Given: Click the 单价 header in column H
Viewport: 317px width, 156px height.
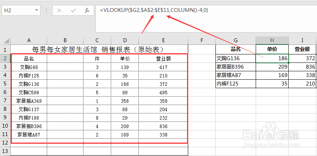Looking at the screenshot, I should click(272, 49).
